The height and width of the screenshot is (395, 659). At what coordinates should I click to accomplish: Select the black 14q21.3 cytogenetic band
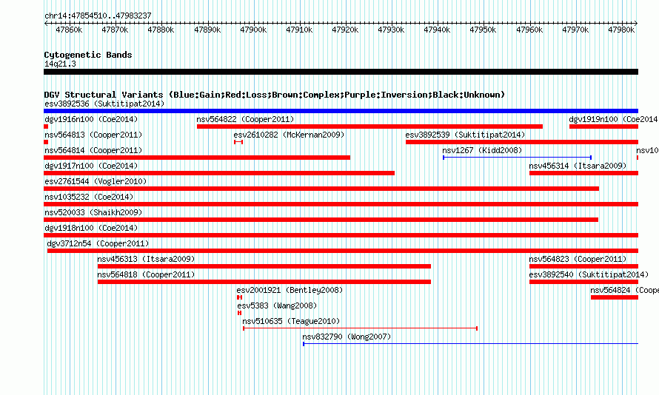pos(341,72)
